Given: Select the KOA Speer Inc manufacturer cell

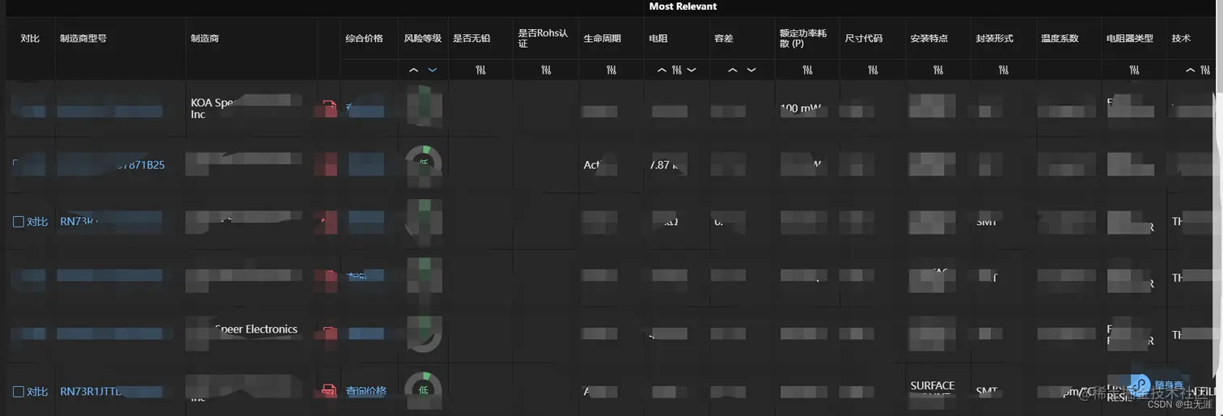Looking at the screenshot, I should pos(251,108).
